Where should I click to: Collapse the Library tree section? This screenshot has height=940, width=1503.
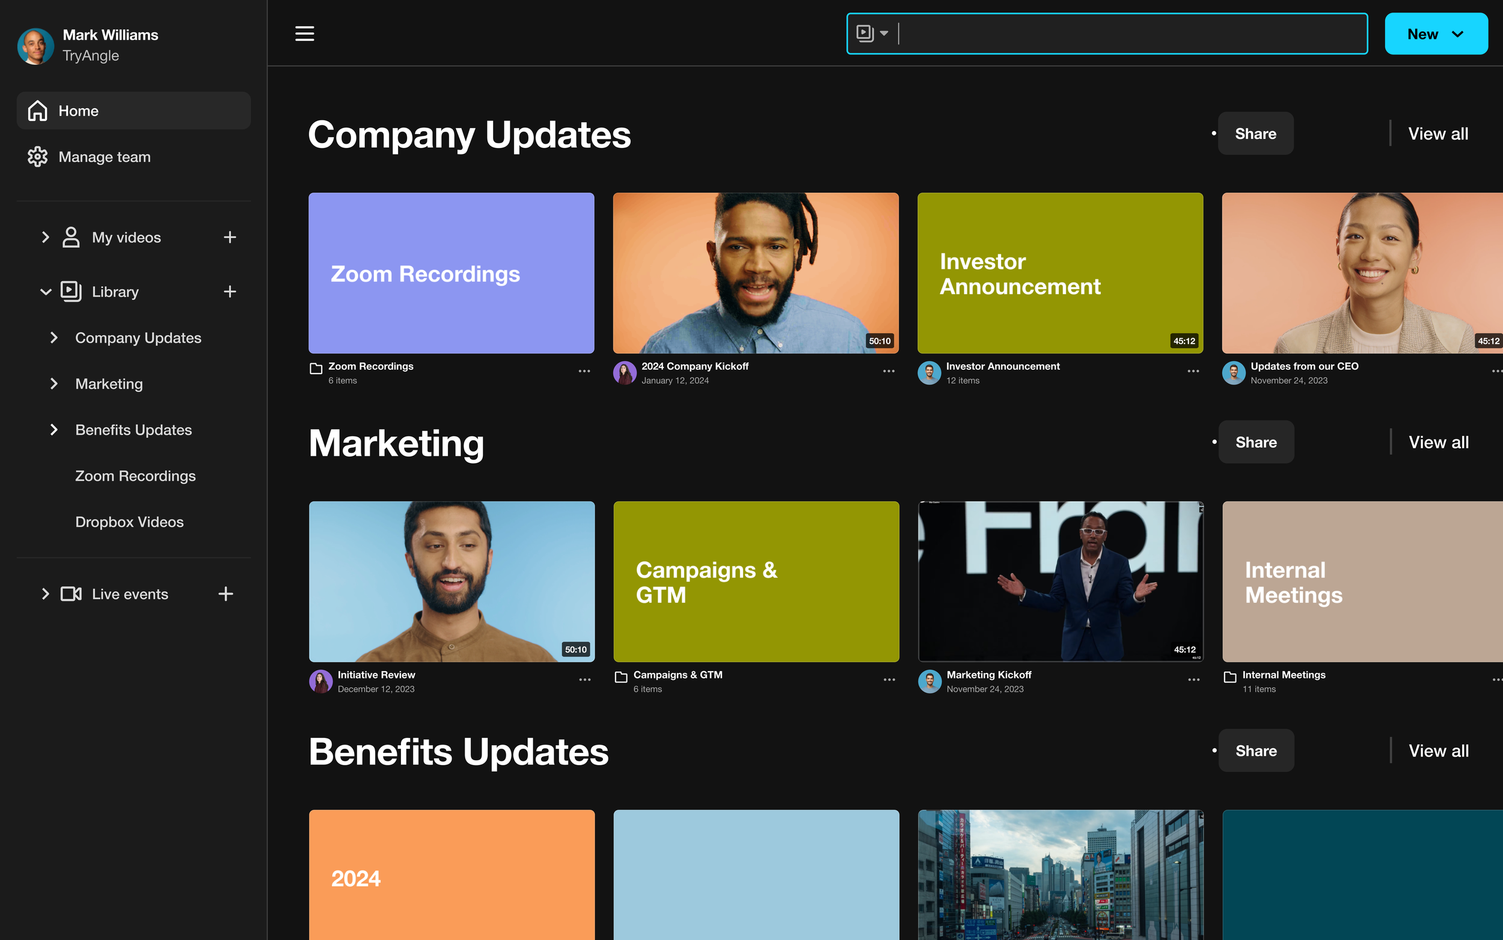click(45, 292)
